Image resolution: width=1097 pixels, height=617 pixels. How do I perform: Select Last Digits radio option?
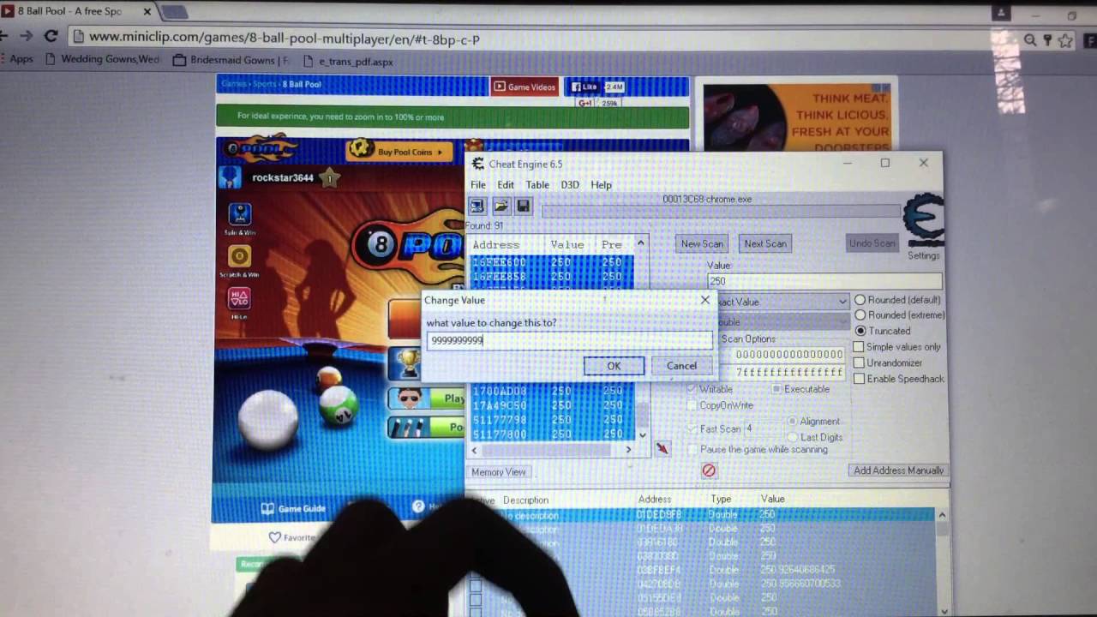pos(793,437)
